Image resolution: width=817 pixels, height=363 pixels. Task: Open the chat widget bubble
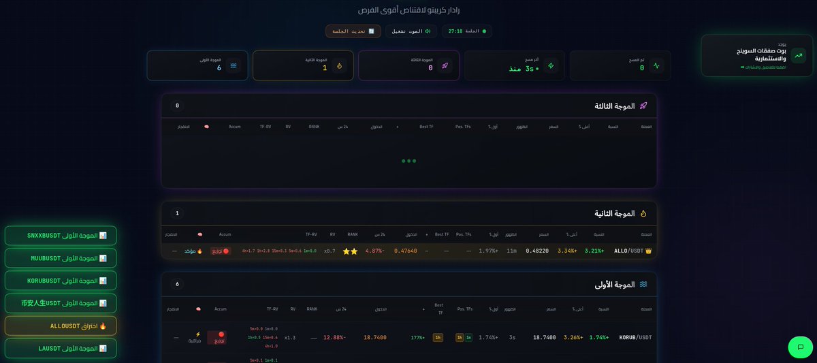[800, 346]
